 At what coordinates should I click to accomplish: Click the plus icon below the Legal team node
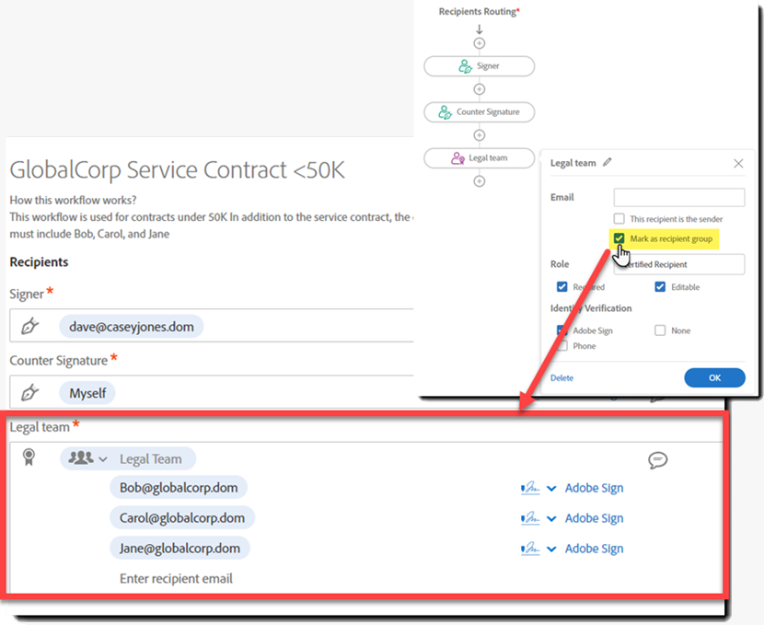[479, 180]
